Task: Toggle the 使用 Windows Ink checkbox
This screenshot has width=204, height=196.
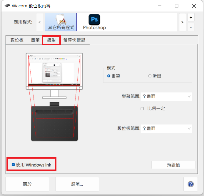Action: 13,165
